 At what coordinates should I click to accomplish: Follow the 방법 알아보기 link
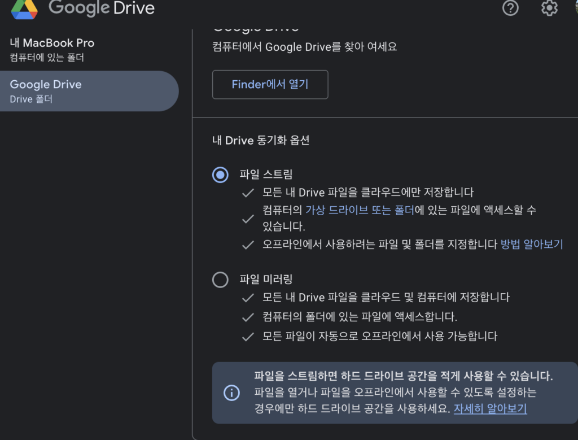pyautogui.click(x=532, y=245)
